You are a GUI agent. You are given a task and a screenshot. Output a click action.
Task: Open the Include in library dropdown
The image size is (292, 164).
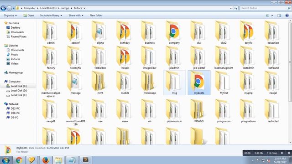[51, 15]
